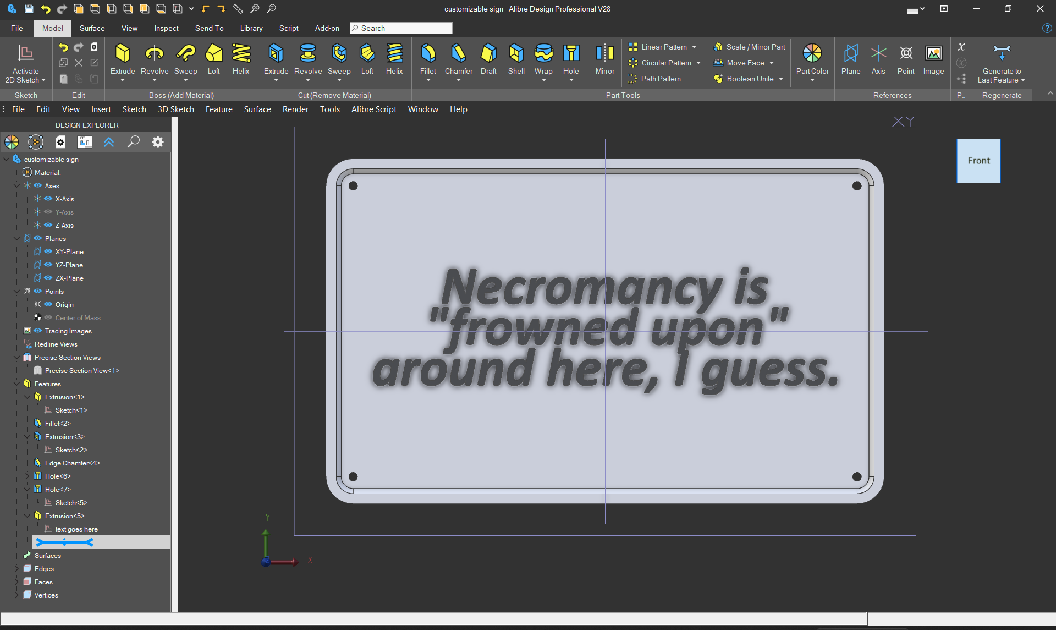This screenshot has width=1056, height=630.
Task: Switch to the Inspect ribbon tab
Action: (166, 28)
